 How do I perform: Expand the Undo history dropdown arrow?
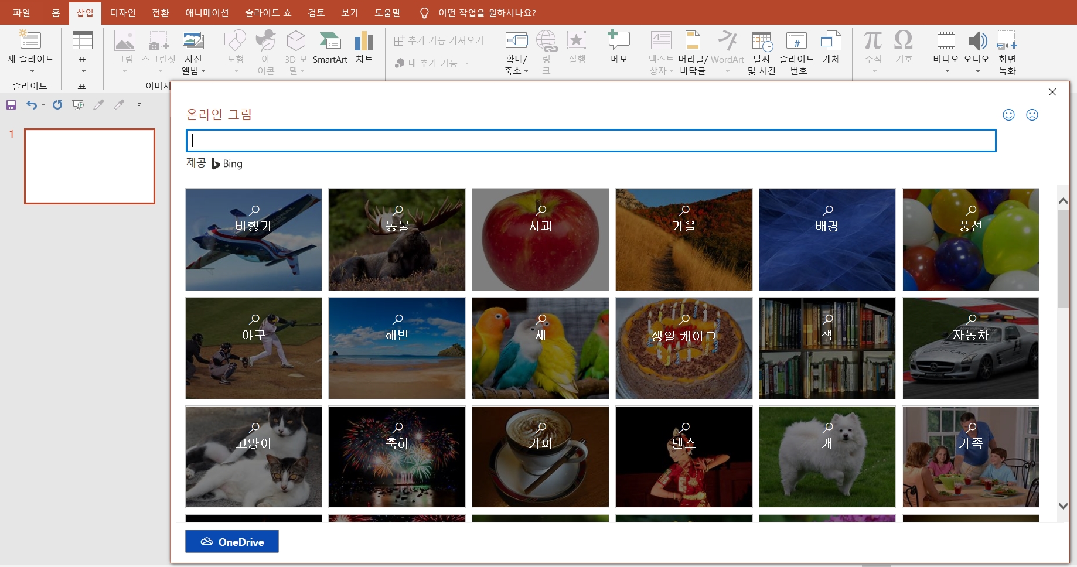[43, 105]
